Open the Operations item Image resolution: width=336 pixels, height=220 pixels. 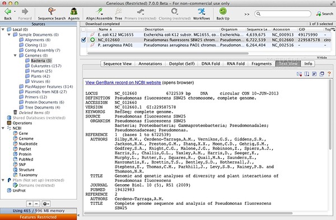point(20,123)
